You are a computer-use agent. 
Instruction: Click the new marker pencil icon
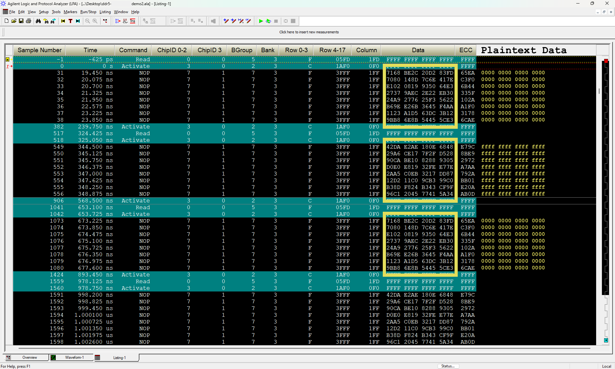coord(226,21)
